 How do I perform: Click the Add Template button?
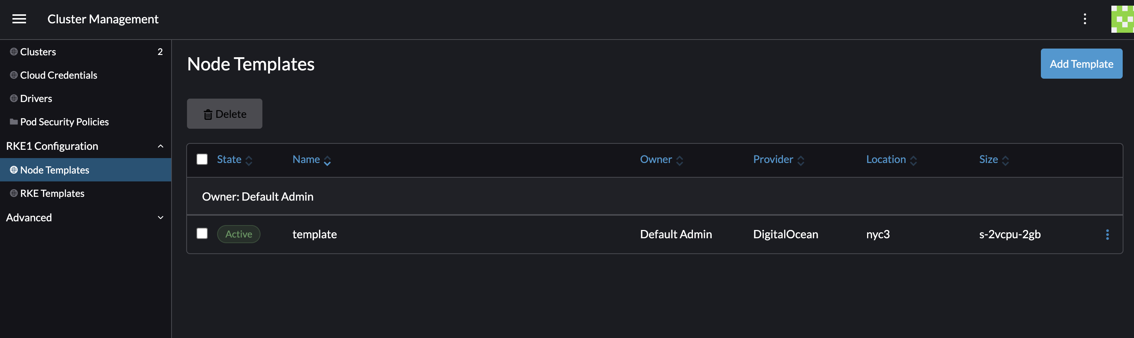pyautogui.click(x=1081, y=64)
